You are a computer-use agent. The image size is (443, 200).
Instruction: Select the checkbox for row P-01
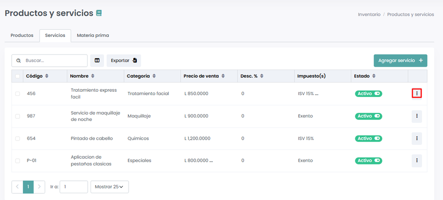click(18, 161)
